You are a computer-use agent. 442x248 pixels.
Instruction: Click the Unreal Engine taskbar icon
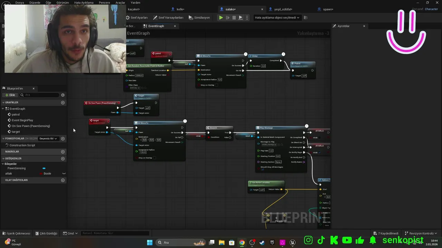[292, 242]
